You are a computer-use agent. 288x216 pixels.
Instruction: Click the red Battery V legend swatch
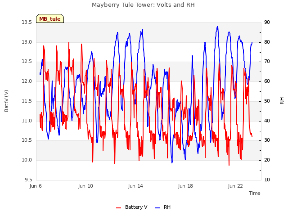(119, 208)
